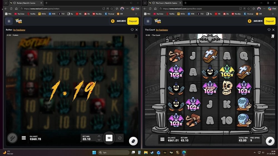Image resolution: width=278 pixels, height=156 pixels.
Task: Mute The Count tab via speaker icon
Action: 153,3
